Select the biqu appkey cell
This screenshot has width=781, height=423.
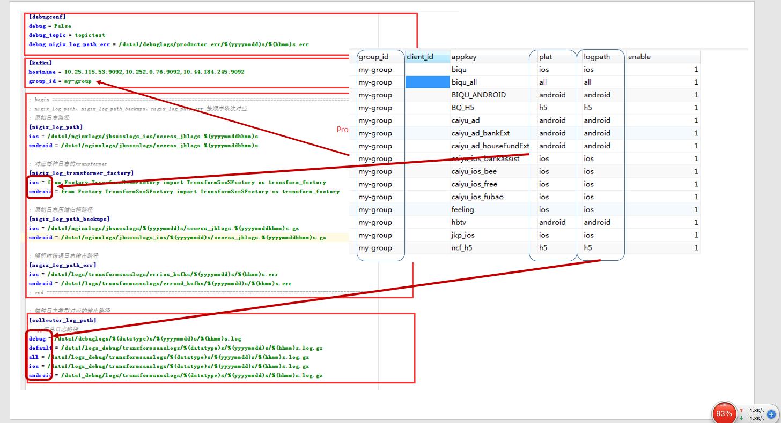click(459, 70)
